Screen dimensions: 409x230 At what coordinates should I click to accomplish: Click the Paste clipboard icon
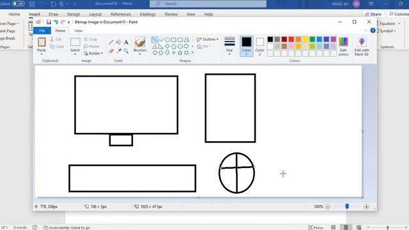pyautogui.click(x=42, y=42)
